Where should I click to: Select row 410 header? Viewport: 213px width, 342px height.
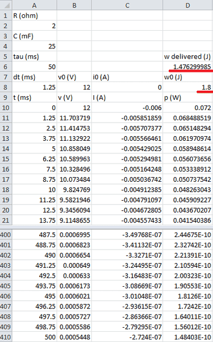[x=6, y=337]
